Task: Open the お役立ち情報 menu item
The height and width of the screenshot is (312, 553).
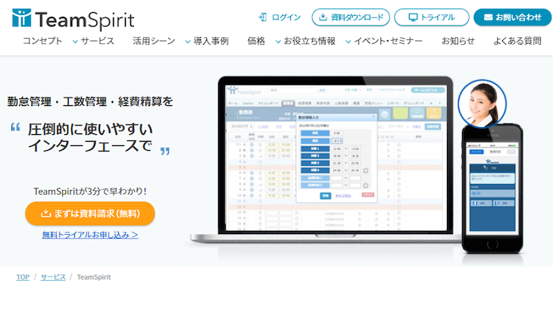Action: coord(309,41)
